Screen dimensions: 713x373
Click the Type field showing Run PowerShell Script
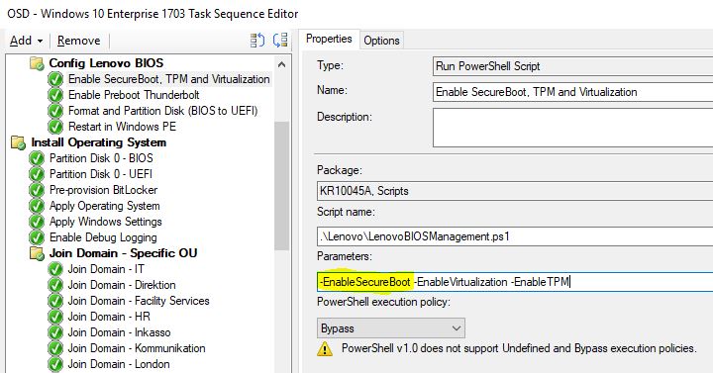tap(573, 66)
